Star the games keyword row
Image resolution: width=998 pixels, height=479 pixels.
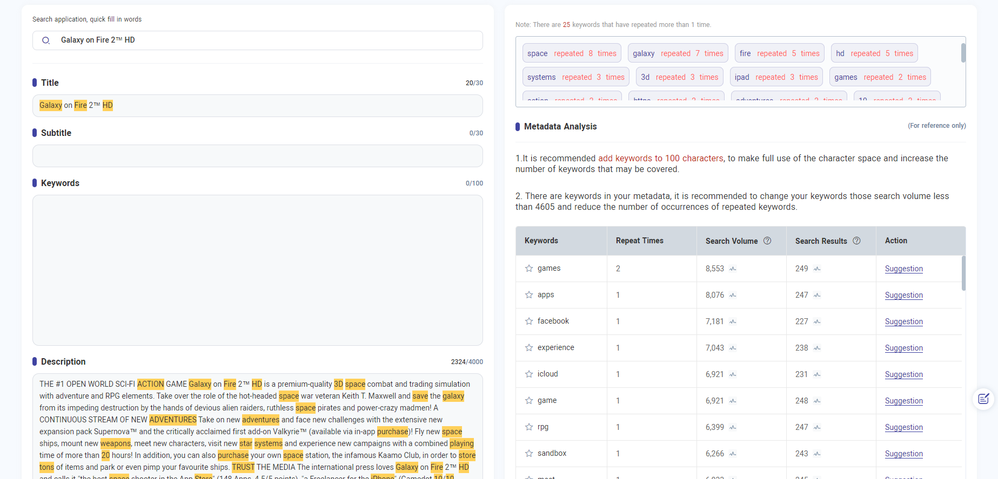(x=529, y=269)
